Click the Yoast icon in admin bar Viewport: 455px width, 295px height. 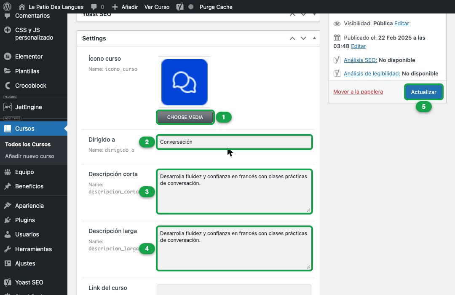[180, 7]
